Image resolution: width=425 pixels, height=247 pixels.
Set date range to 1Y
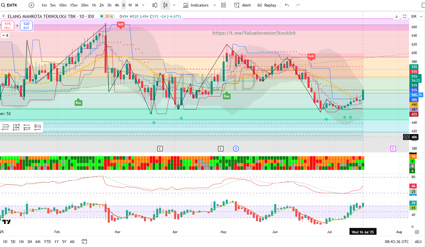(x=56, y=242)
